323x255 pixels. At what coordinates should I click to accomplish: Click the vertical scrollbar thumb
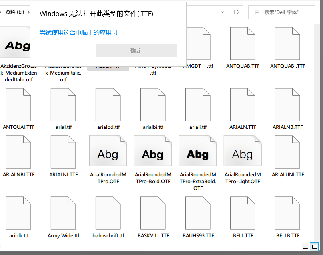(x=317, y=40)
